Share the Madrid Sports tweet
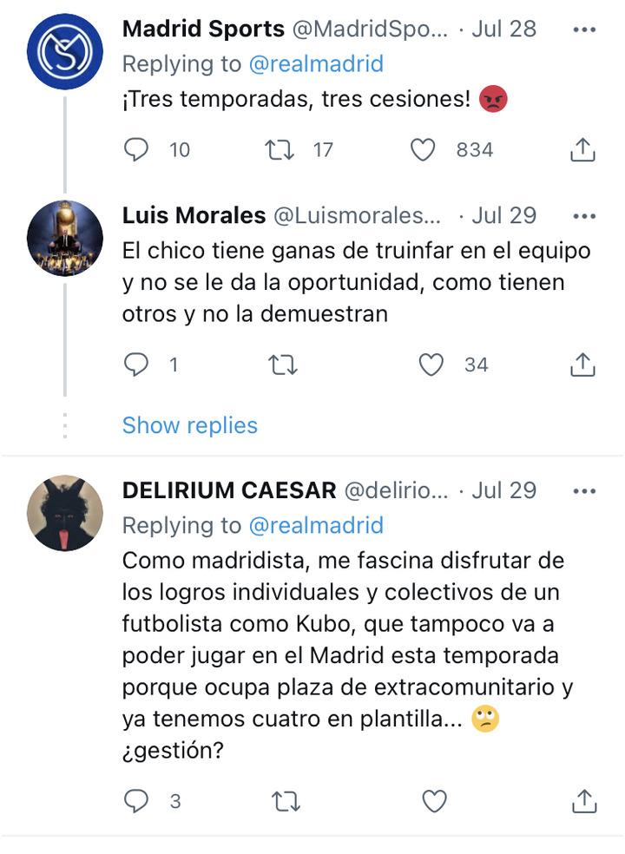Viewport: 625px width, 854px height. coord(582,150)
